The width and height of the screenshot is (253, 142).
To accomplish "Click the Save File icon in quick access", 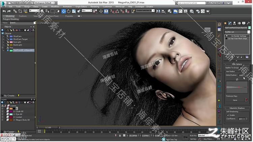I will click(17, 3).
